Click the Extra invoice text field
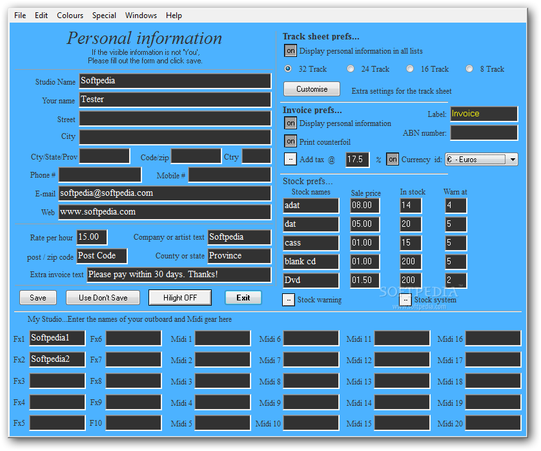 (179, 275)
